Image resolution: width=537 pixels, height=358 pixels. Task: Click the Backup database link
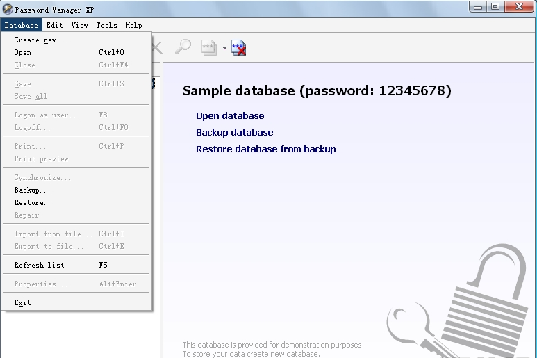[x=235, y=133]
